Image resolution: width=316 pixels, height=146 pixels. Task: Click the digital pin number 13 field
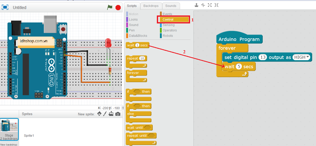[x=263, y=57]
